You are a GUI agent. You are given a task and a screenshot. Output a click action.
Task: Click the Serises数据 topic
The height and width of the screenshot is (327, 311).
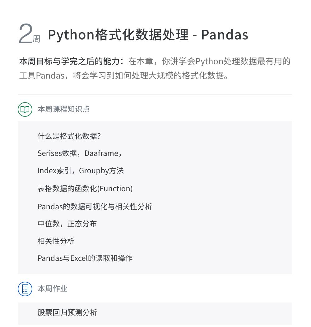[x=58, y=153]
